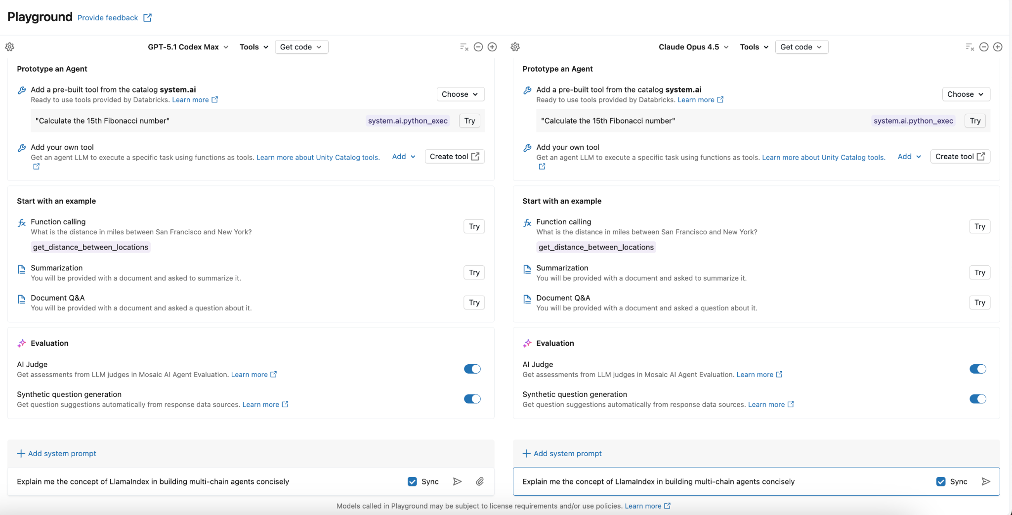Uncheck the Sync checkbox in left panel

tap(412, 481)
